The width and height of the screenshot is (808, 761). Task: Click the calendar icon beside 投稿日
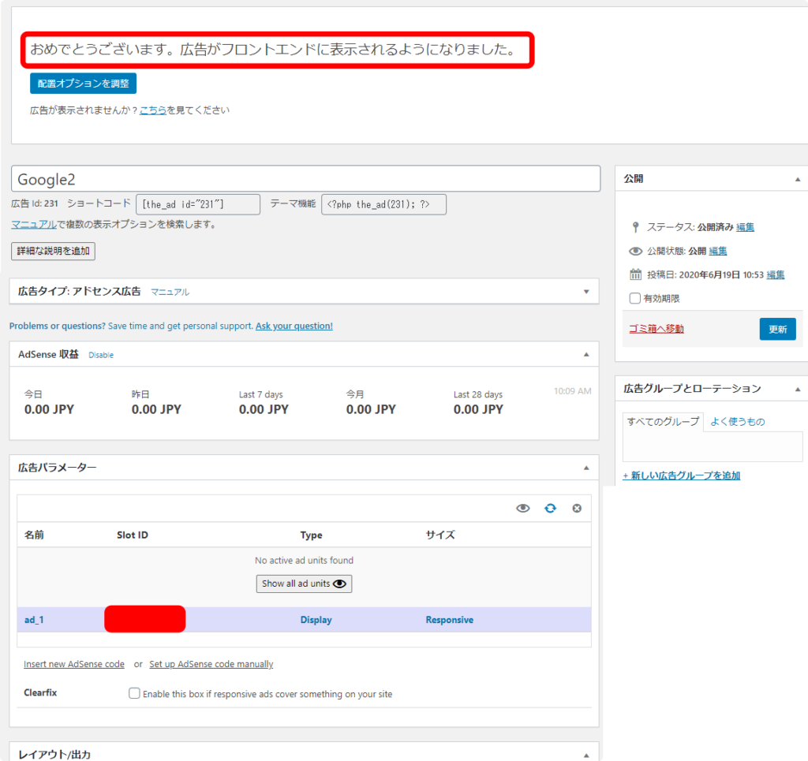click(x=635, y=274)
